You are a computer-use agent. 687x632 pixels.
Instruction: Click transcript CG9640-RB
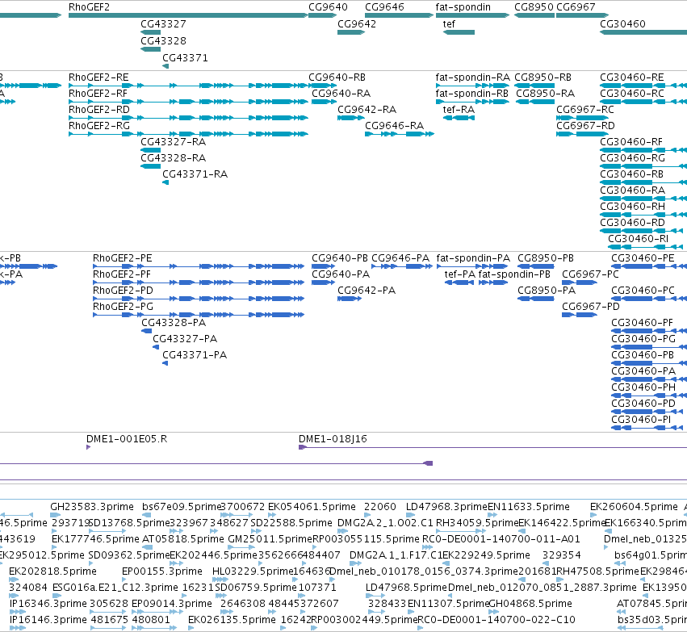[337, 77]
